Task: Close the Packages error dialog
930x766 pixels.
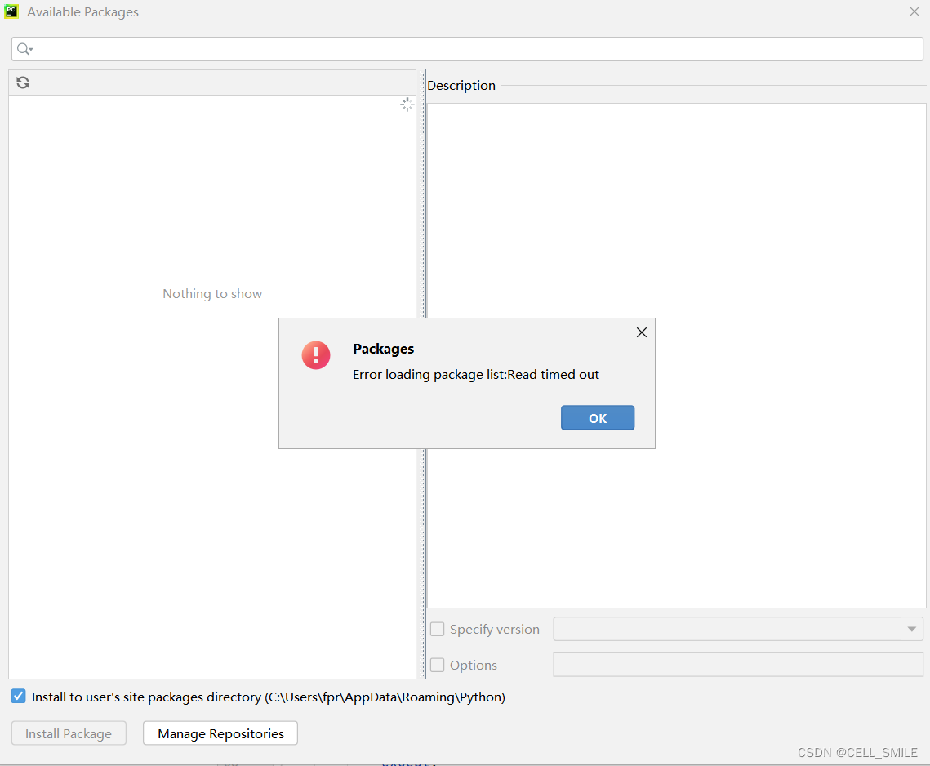Action: [x=641, y=332]
